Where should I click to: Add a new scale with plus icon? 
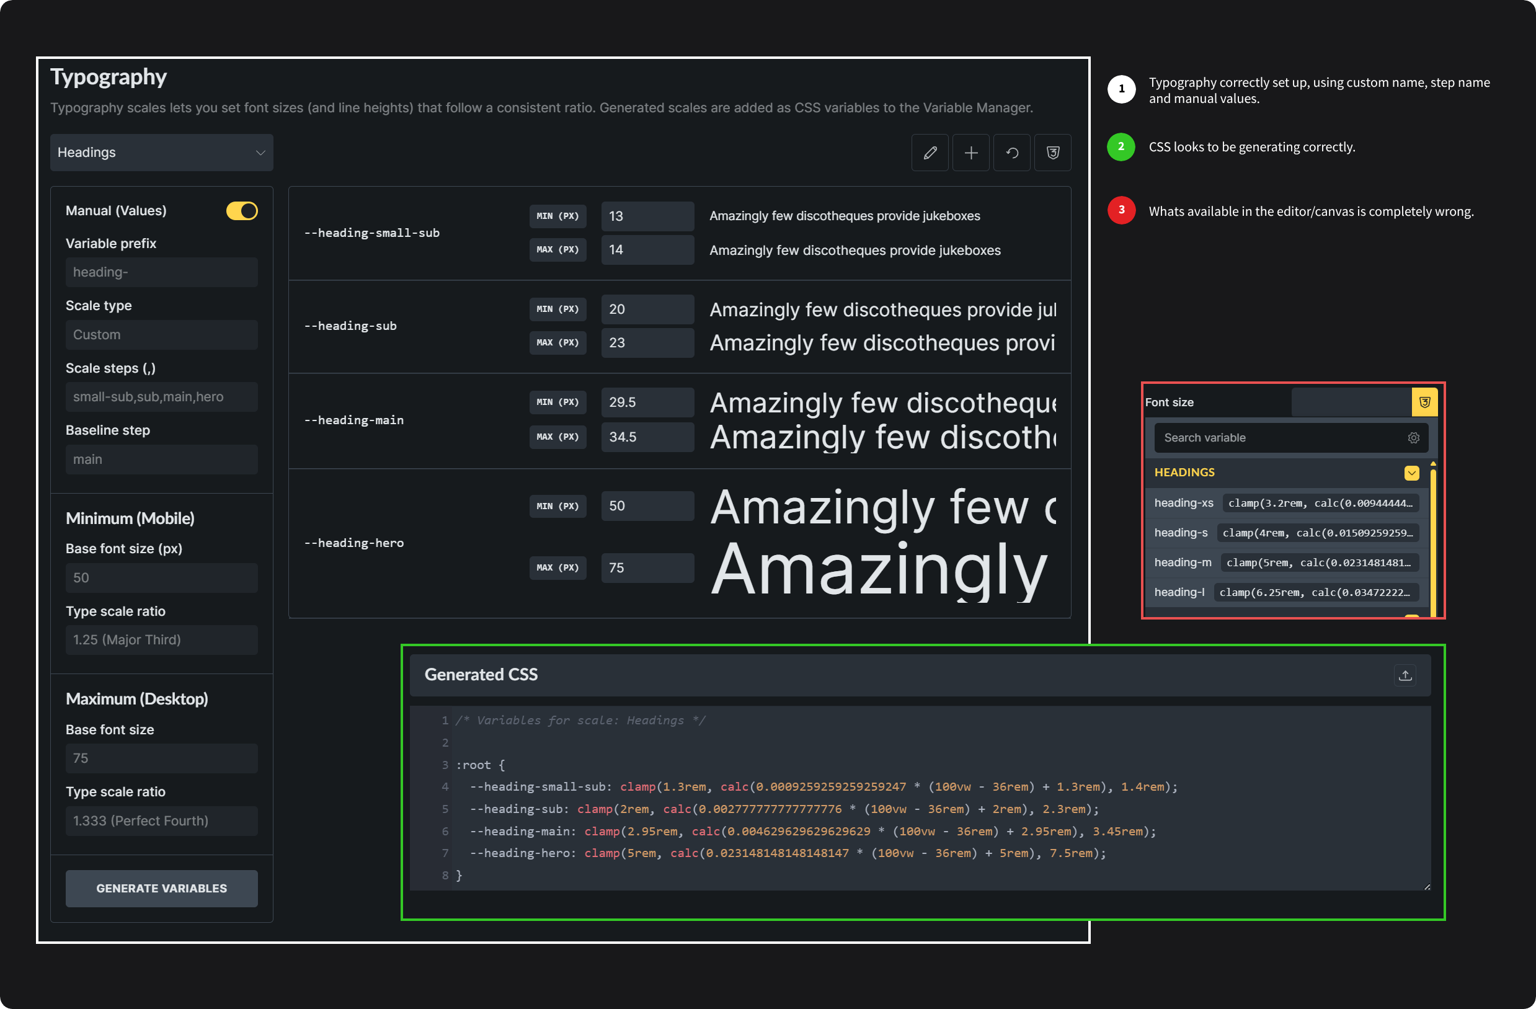pyautogui.click(x=970, y=153)
